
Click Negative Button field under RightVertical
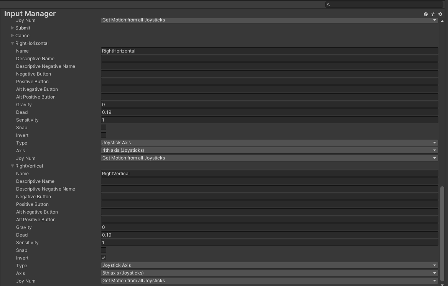coord(269,197)
